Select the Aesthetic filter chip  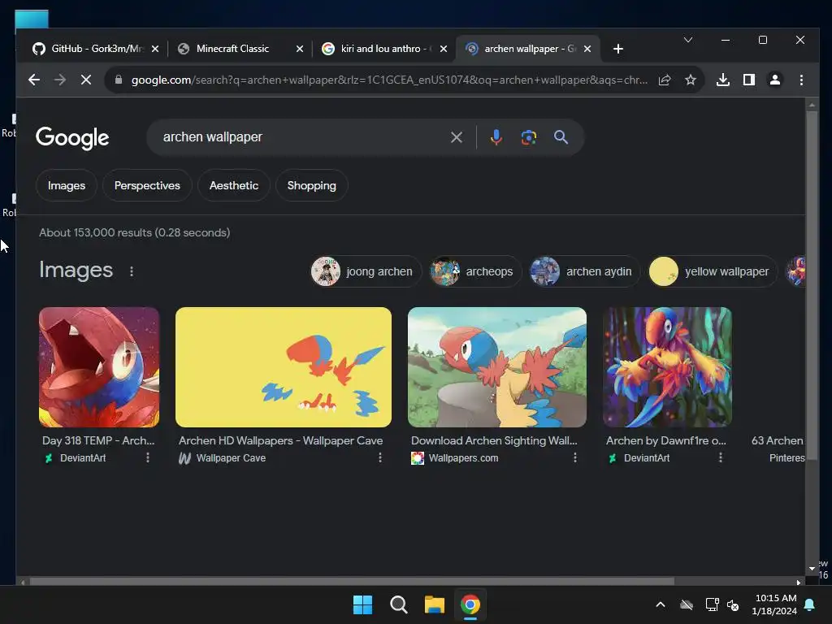point(233,185)
